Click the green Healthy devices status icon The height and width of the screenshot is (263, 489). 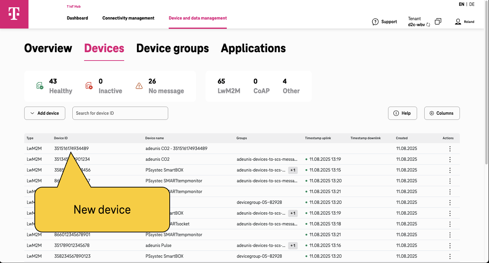click(x=39, y=86)
